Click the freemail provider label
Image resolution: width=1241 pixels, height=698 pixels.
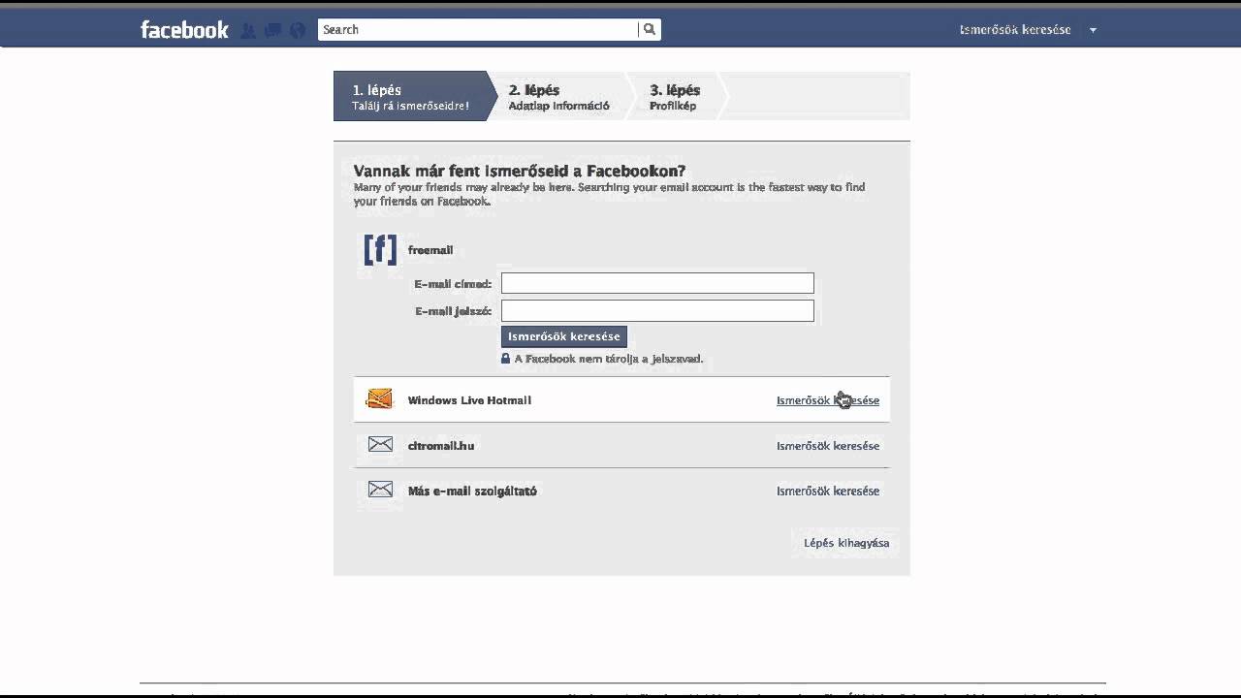tap(430, 250)
